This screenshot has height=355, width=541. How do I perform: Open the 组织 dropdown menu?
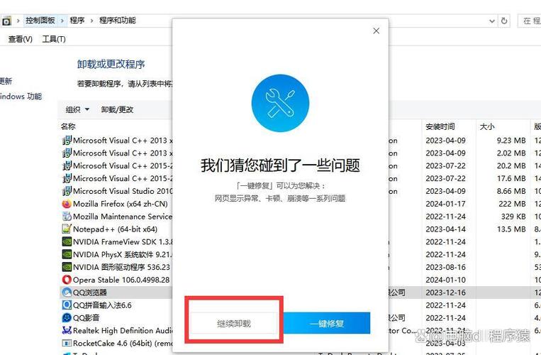77,109
